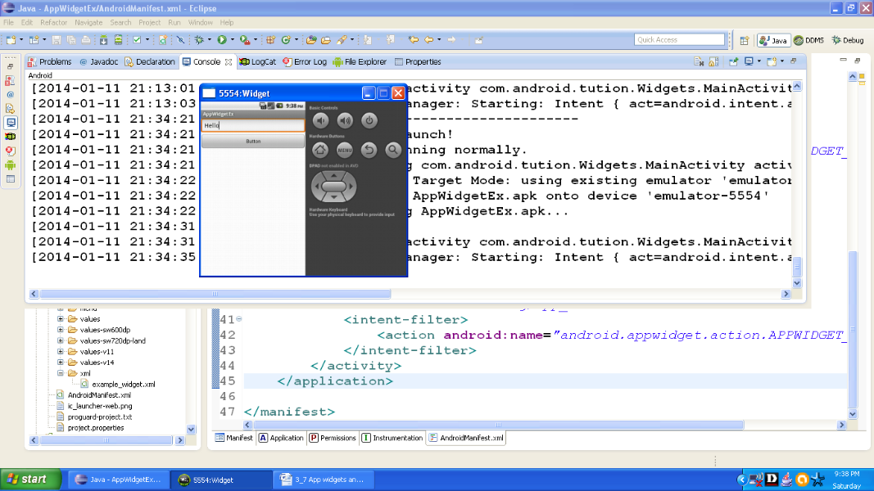874x491 pixels.
Task: Click the Open Console icon
Action: [x=772, y=62]
